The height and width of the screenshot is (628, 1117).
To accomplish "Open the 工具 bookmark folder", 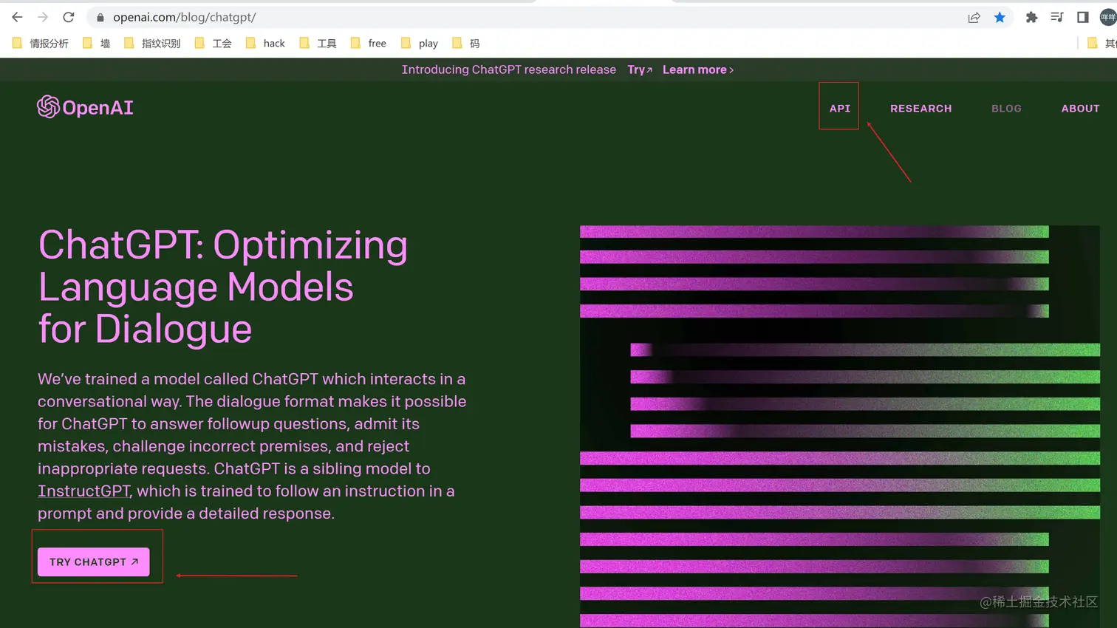I will pos(318,44).
